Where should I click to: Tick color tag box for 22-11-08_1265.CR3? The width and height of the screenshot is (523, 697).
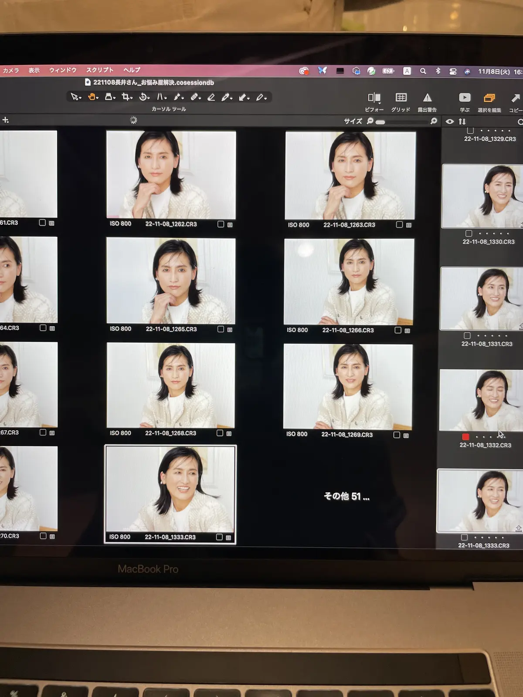(221, 329)
